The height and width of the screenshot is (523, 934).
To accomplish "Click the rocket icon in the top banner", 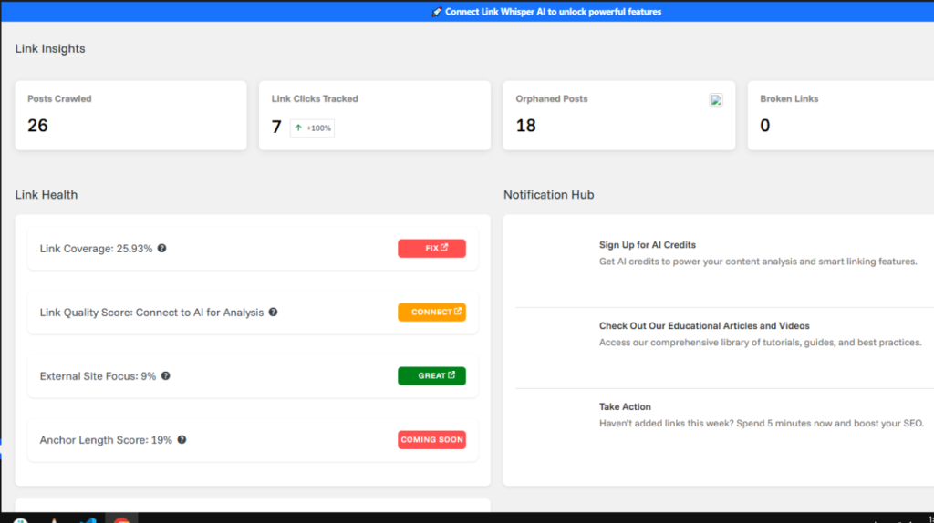I will point(437,12).
